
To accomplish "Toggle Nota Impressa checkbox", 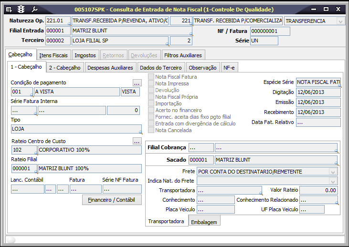I will pos(151,83).
